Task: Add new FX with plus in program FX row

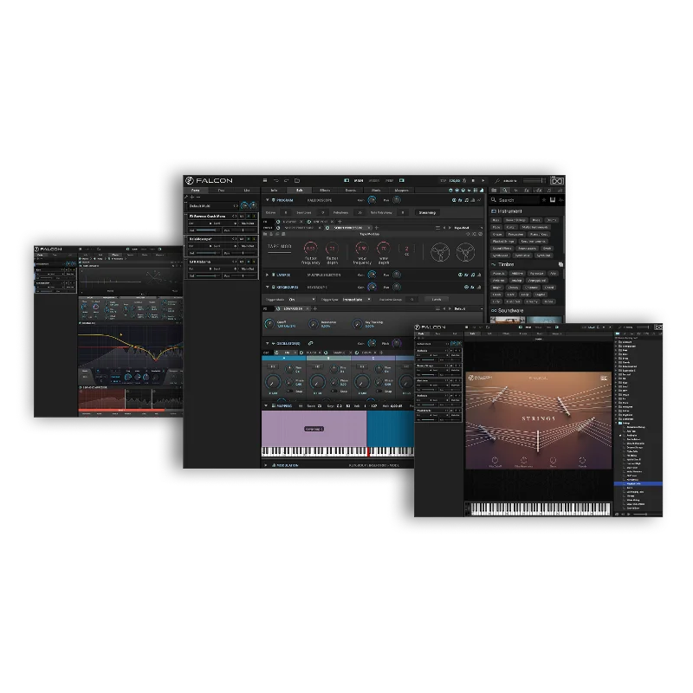Action: [340, 222]
